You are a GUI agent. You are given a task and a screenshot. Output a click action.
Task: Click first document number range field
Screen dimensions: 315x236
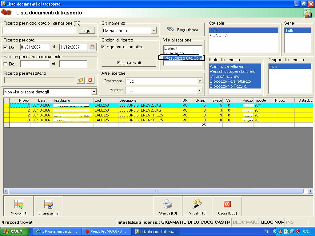click(35, 64)
